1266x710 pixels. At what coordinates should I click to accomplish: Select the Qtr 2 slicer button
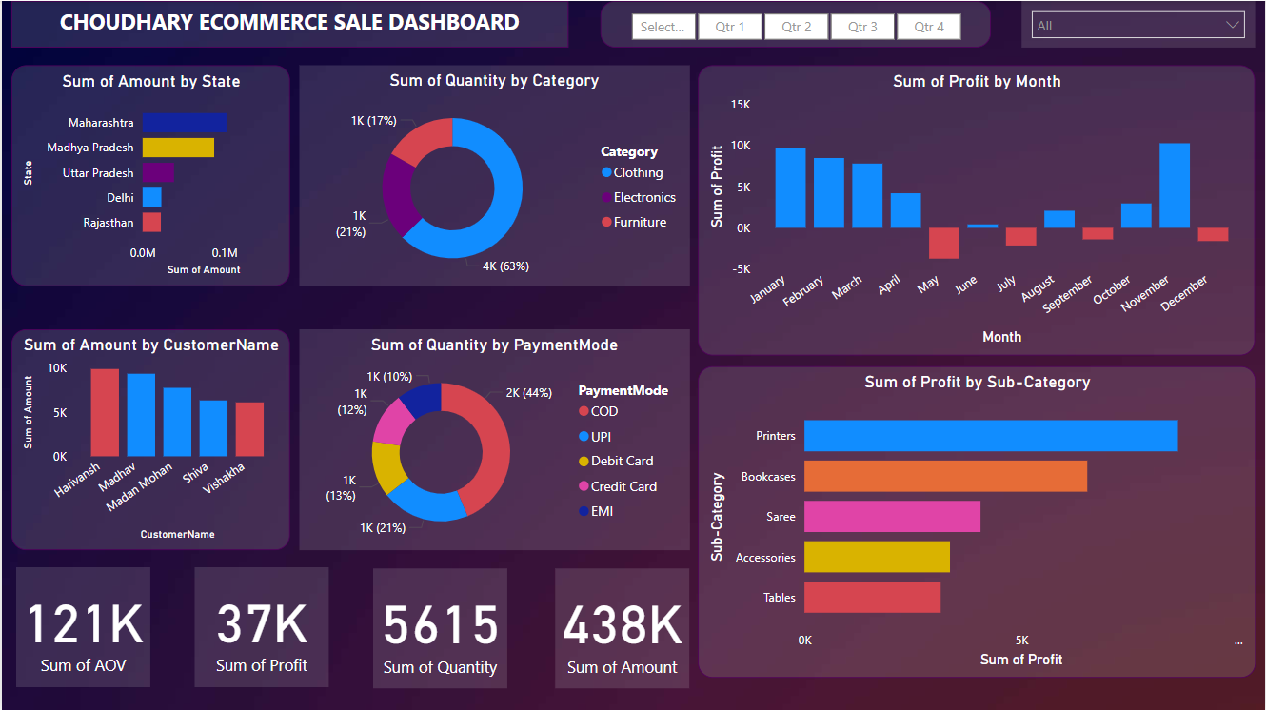797,27
